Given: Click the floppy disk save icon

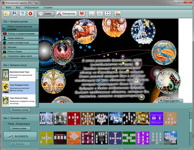Looking at the screenshot, I should tap(14, 14).
